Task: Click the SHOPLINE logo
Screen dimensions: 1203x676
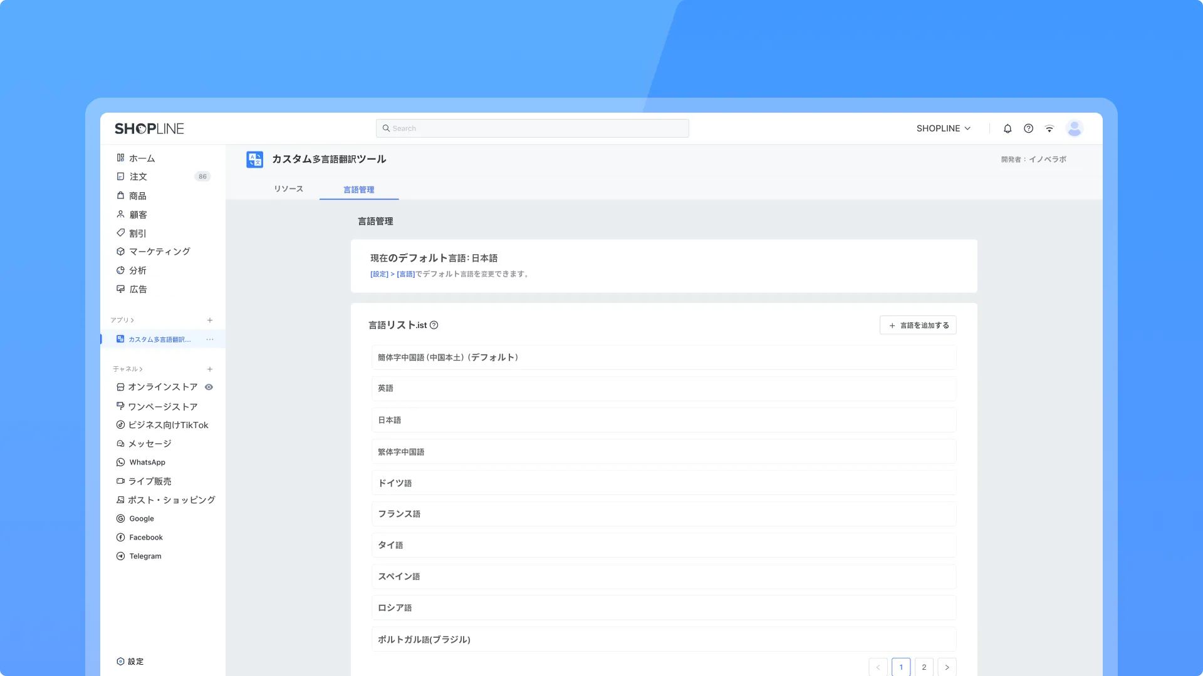Action: pos(149,128)
